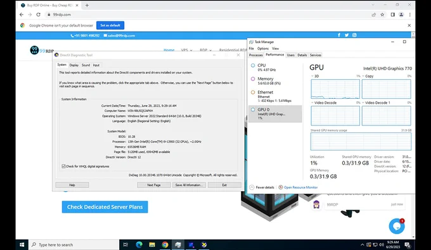Viewport: 431px width, 250px height.
Task: Open 99RDP Instagram page icon
Action: point(354,35)
